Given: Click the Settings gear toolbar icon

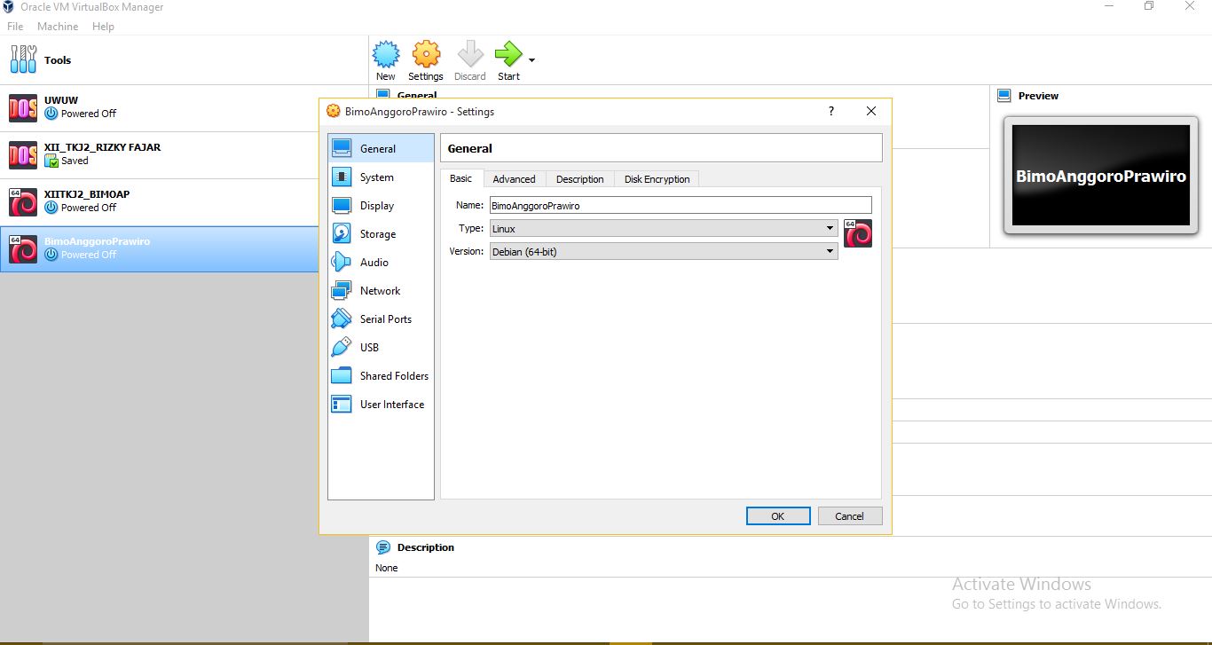Looking at the screenshot, I should [x=426, y=55].
